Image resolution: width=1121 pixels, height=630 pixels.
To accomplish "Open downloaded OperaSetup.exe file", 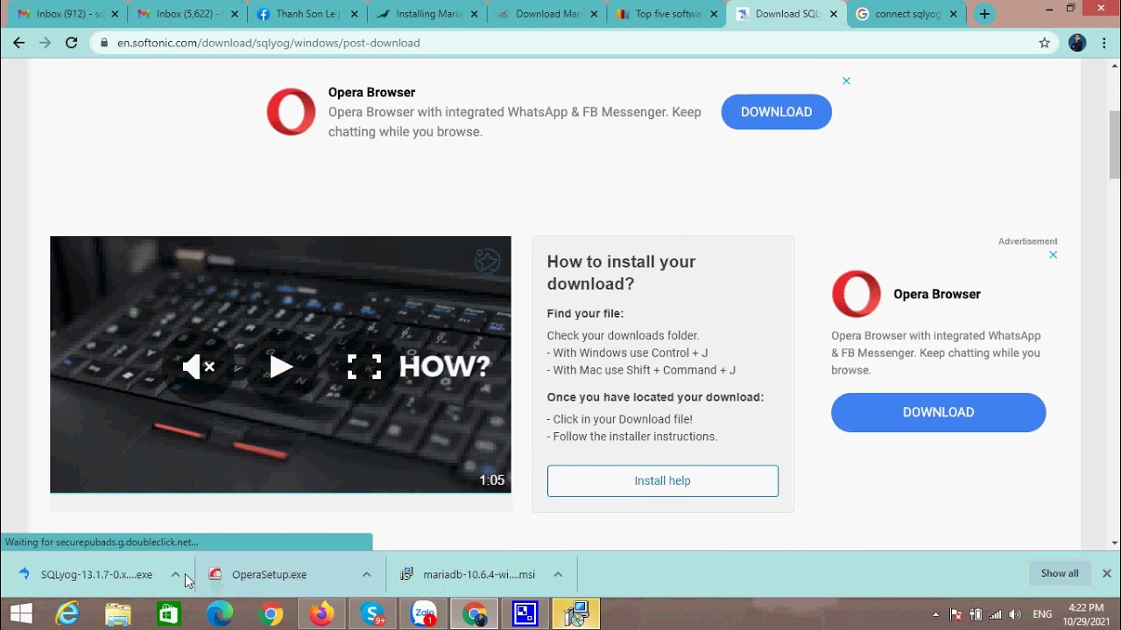I will (270, 575).
